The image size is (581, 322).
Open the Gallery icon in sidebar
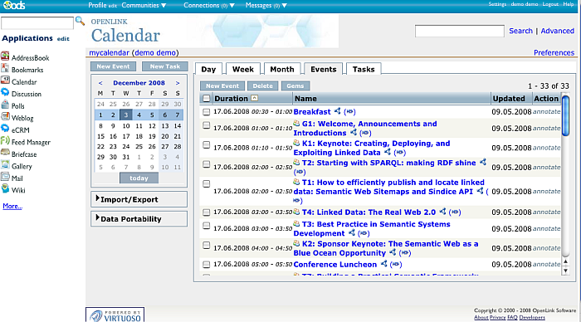(5, 165)
